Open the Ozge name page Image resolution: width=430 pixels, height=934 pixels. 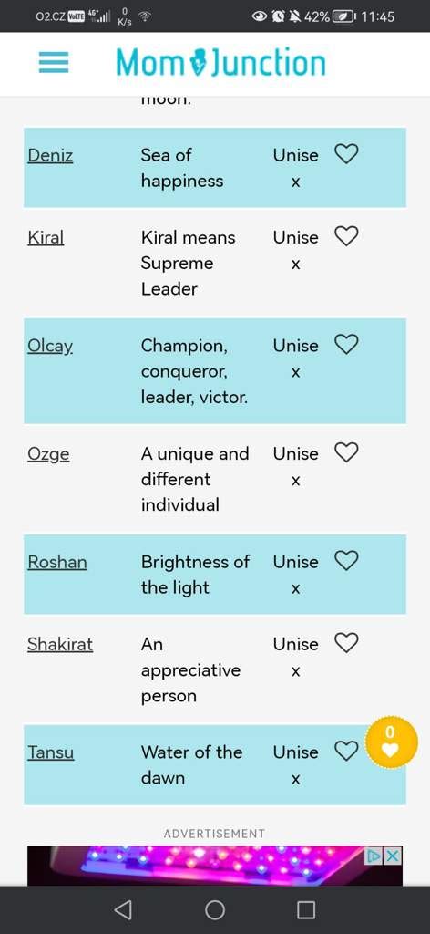pyautogui.click(x=48, y=454)
